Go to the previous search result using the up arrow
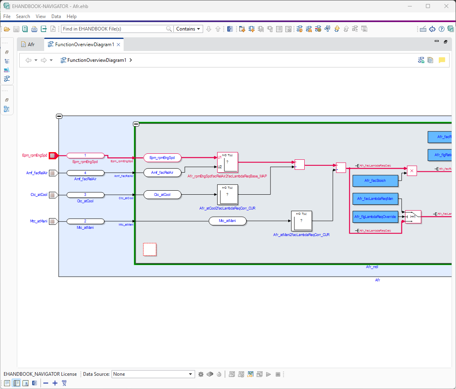 (218, 29)
